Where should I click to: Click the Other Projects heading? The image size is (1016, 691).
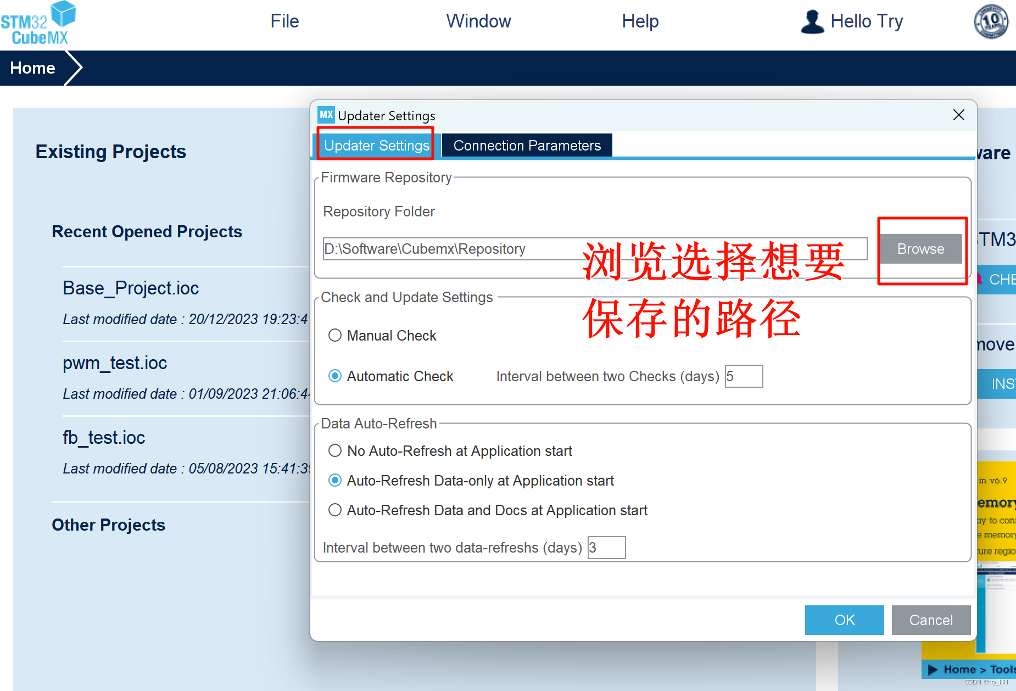pyautogui.click(x=108, y=525)
